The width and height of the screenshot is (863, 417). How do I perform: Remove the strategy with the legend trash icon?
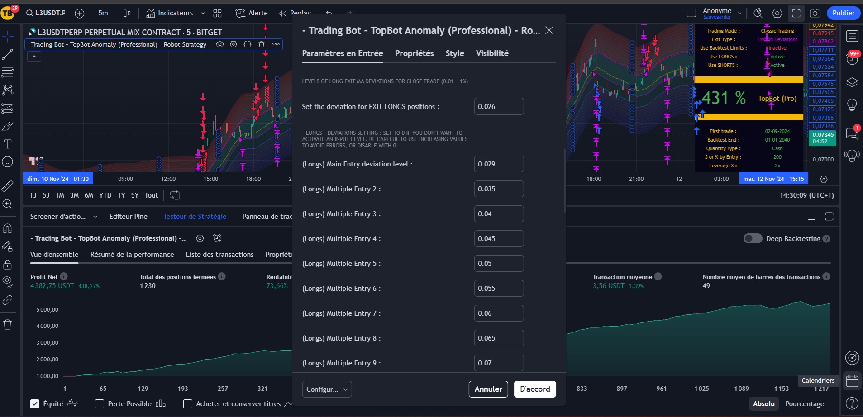(x=261, y=44)
